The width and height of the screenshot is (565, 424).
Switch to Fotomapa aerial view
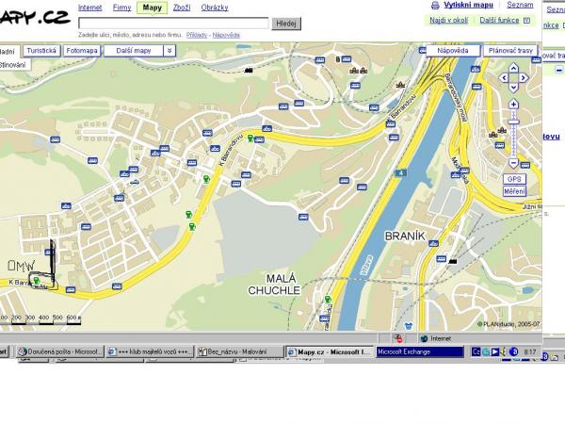point(82,50)
